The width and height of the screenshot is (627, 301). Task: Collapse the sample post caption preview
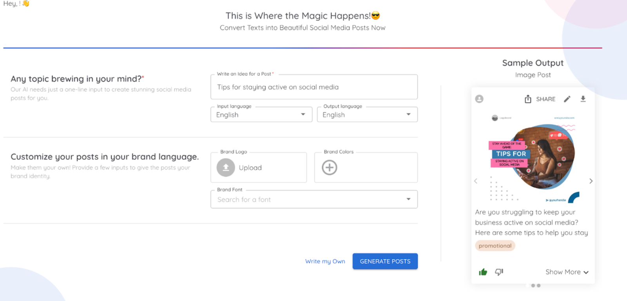click(x=586, y=272)
